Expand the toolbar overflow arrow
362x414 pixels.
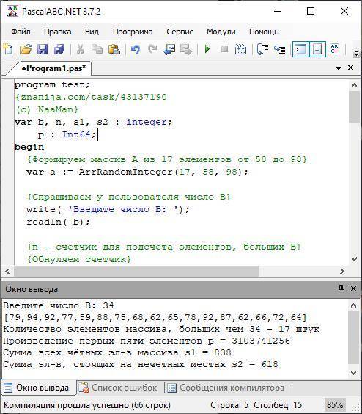pos(356,54)
